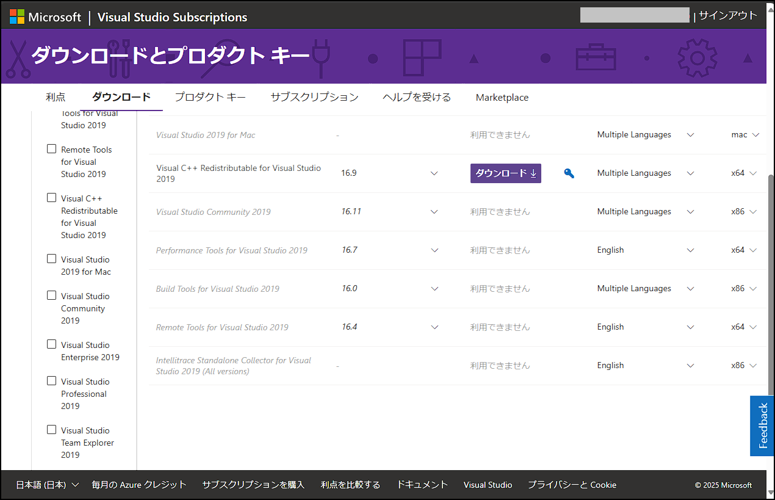The image size is (775, 500).
Task: Click Visual Studio Community 2019 product name
Action: coord(213,212)
